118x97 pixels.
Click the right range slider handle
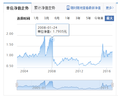112,85
